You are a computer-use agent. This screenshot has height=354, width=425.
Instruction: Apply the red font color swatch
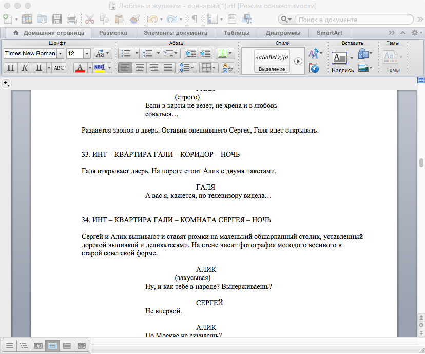pos(80,67)
